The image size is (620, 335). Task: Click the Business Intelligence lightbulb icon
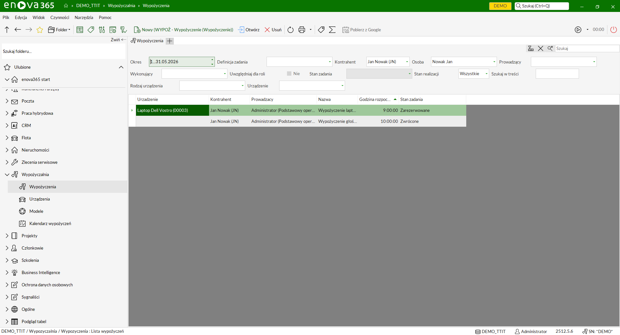tap(15, 273)
